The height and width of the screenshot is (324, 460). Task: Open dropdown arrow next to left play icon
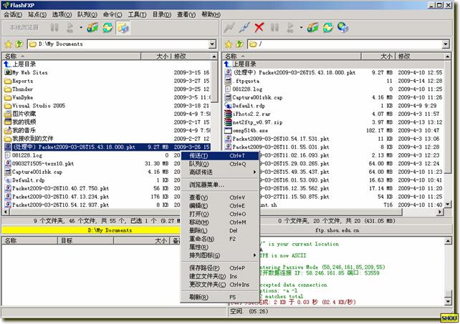pos(81,28)
